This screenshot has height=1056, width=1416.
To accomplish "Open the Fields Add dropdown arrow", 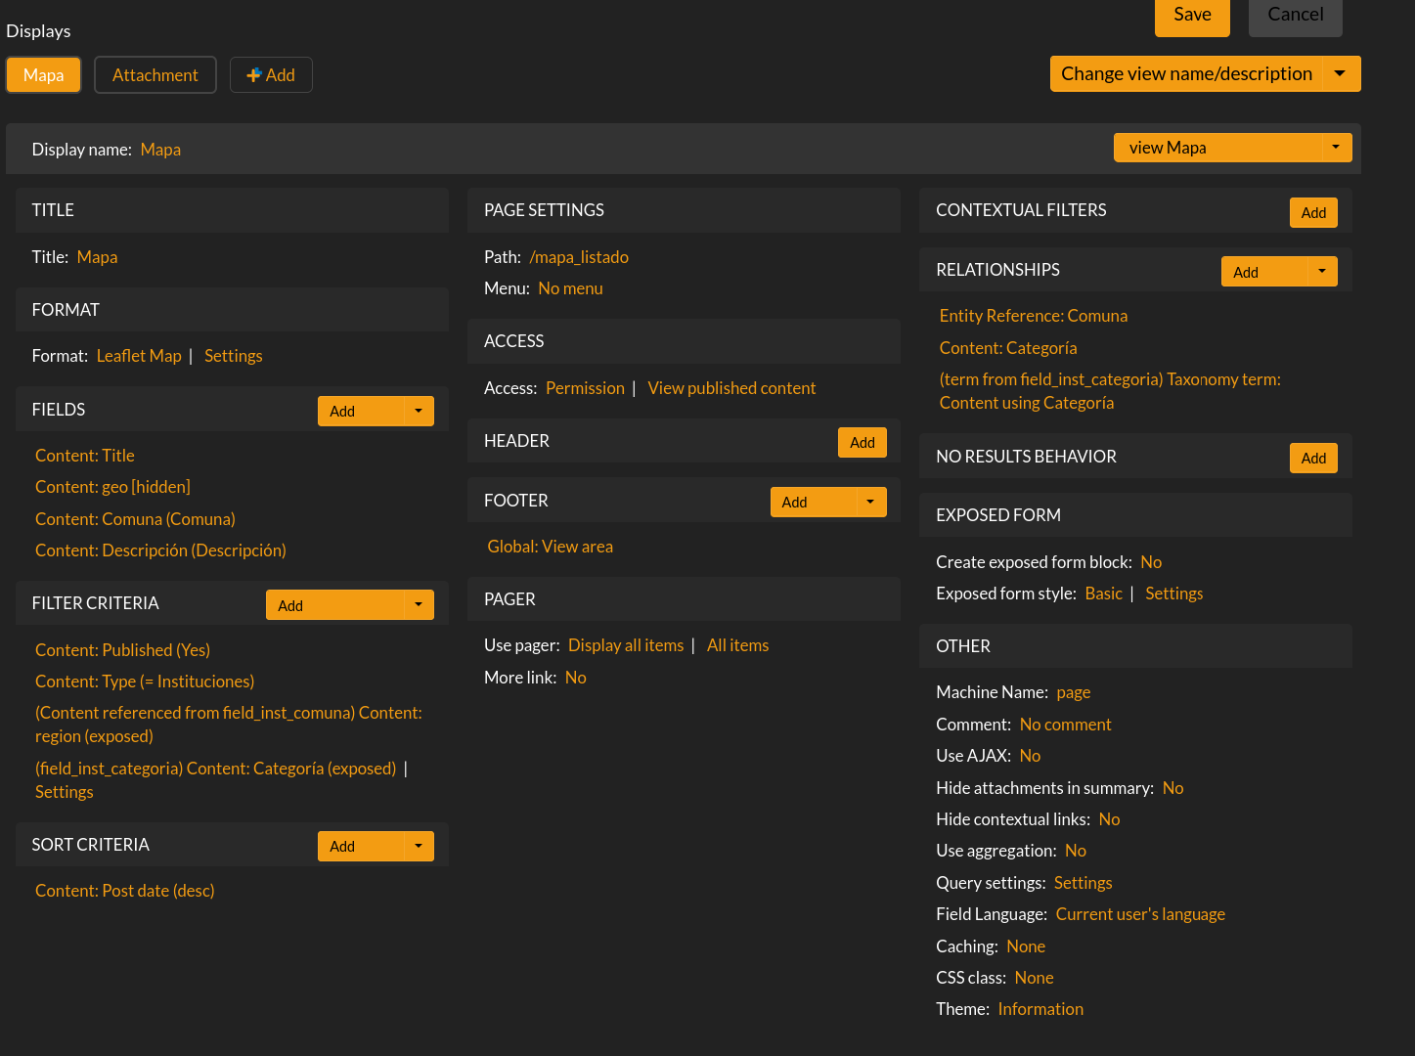I will (x=419, y=412).
